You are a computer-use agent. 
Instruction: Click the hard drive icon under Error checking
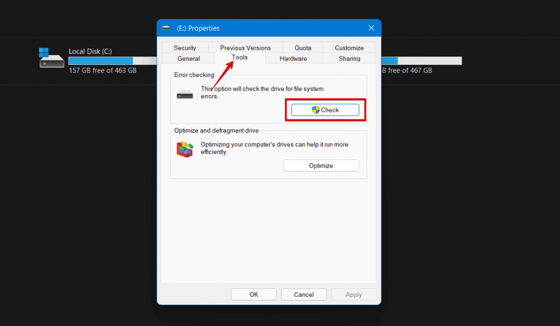[x=185, y=93]
